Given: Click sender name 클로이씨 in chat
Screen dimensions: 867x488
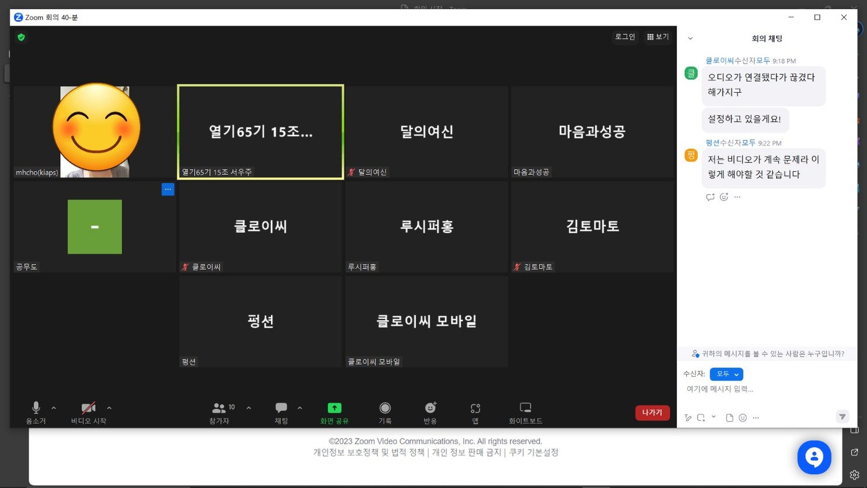Looking at the screenshot, I should tap(720, 61).
